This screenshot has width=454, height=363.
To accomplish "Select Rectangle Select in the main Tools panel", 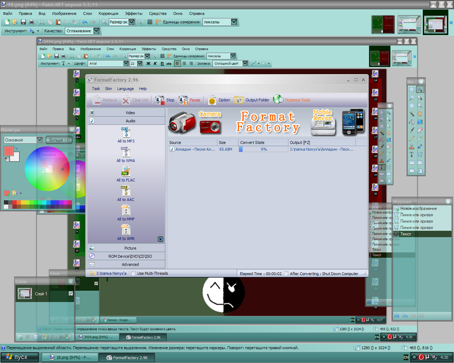I will tap(411, 89).
